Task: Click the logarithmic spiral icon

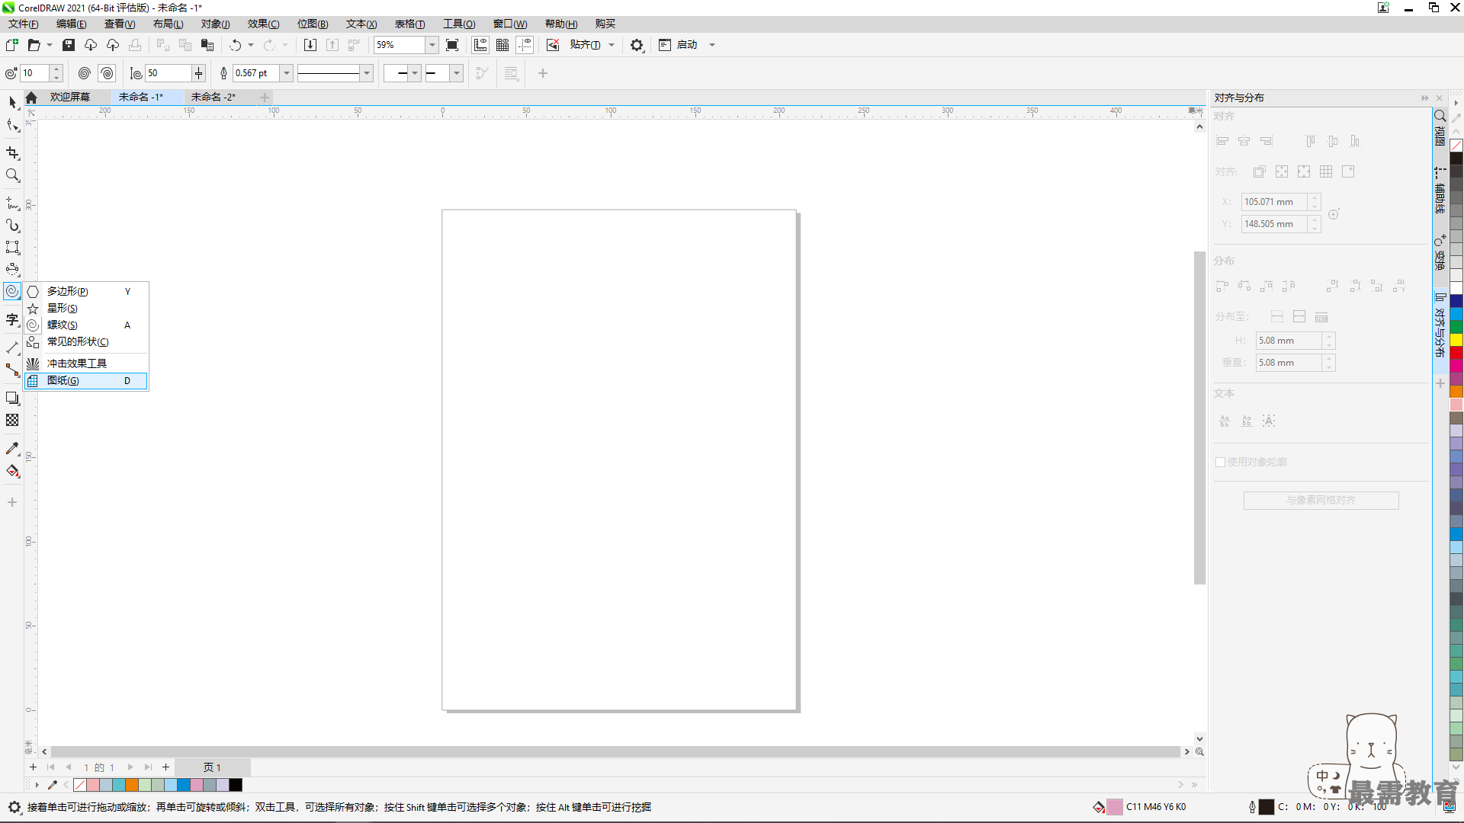Action: [x=107, y=73]
